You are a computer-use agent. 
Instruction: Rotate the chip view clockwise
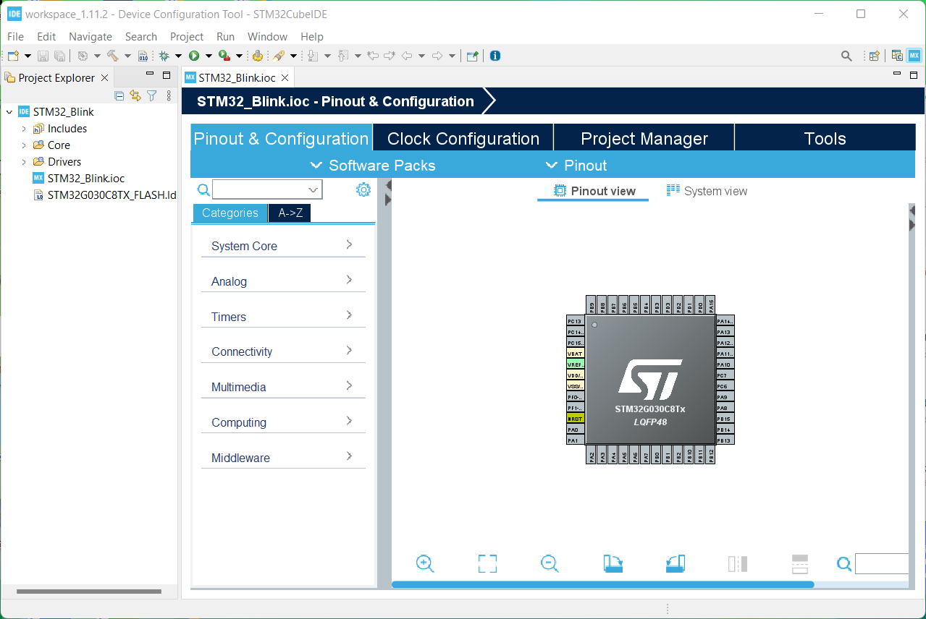point(613,563)
